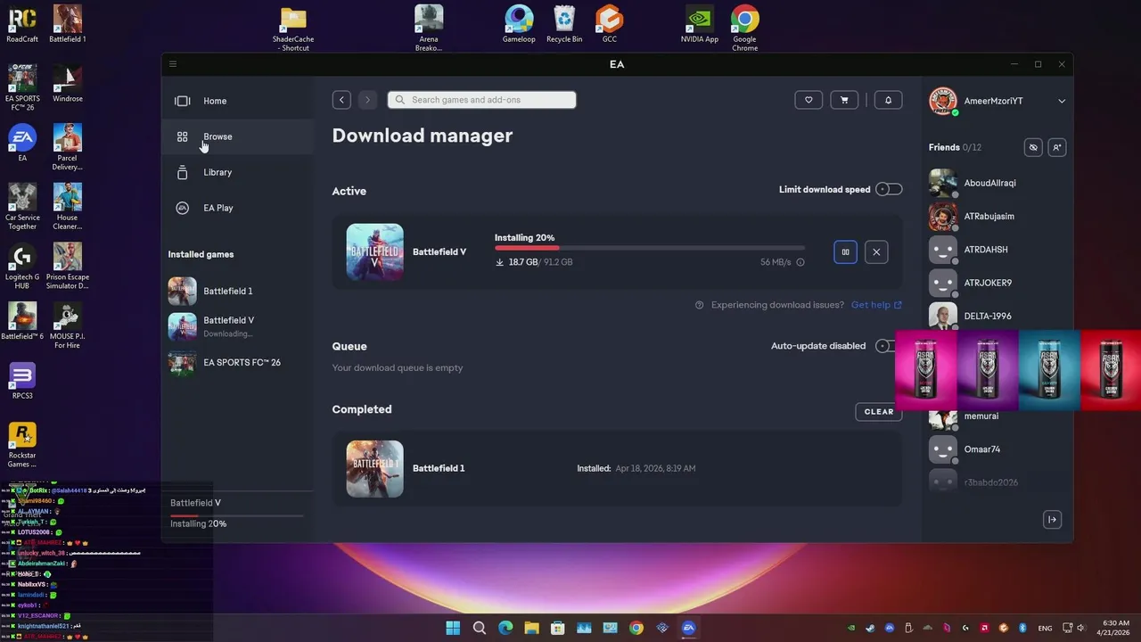Toggle offline friends visibility eye icon
Screen dimensions: 1141x642
click(1033, 147)
